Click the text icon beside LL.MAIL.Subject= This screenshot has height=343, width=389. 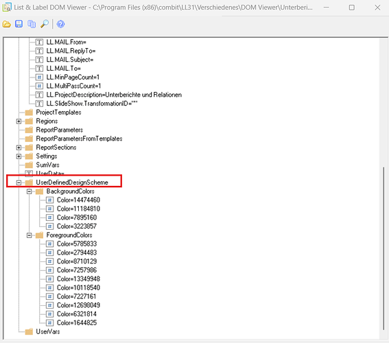pyautogui.click(x=39, y=60)
